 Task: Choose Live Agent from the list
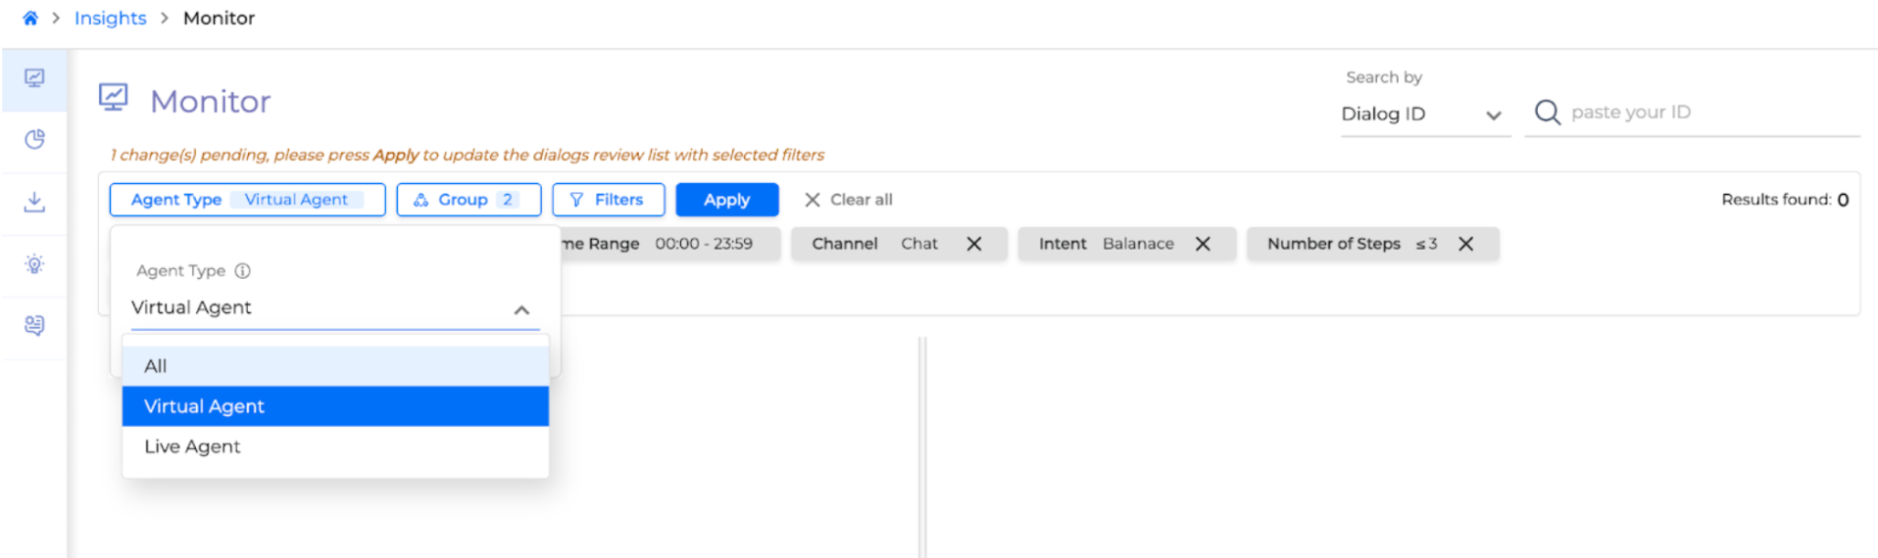point(334,446)
